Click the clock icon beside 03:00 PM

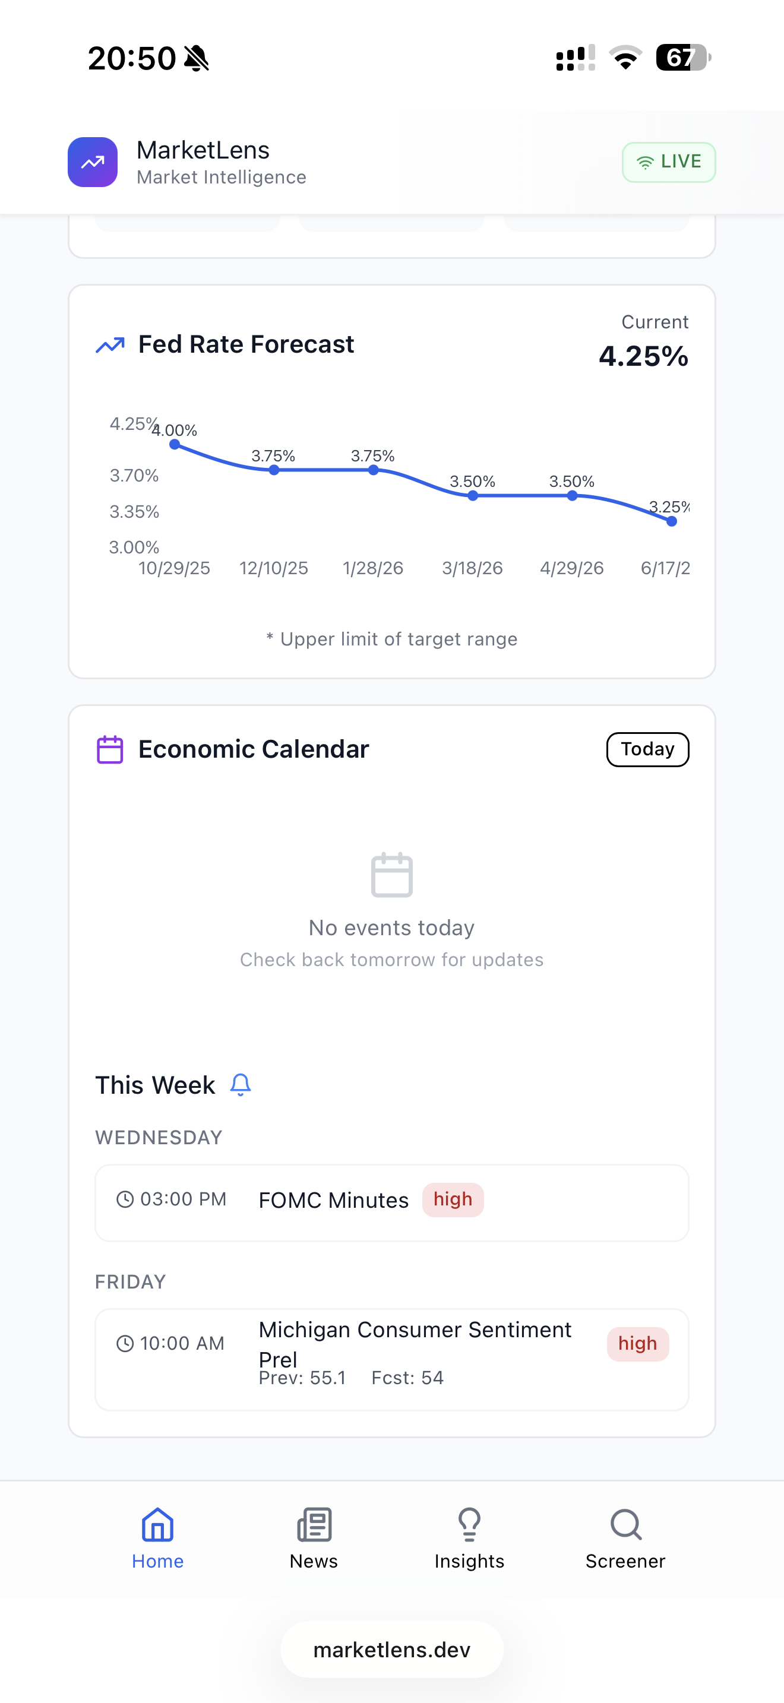click(125, 1199)
